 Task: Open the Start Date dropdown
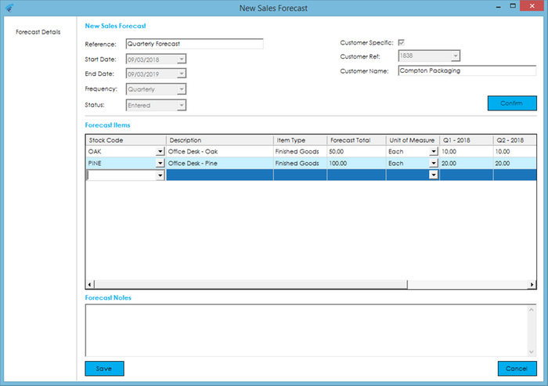pos(181,59)
